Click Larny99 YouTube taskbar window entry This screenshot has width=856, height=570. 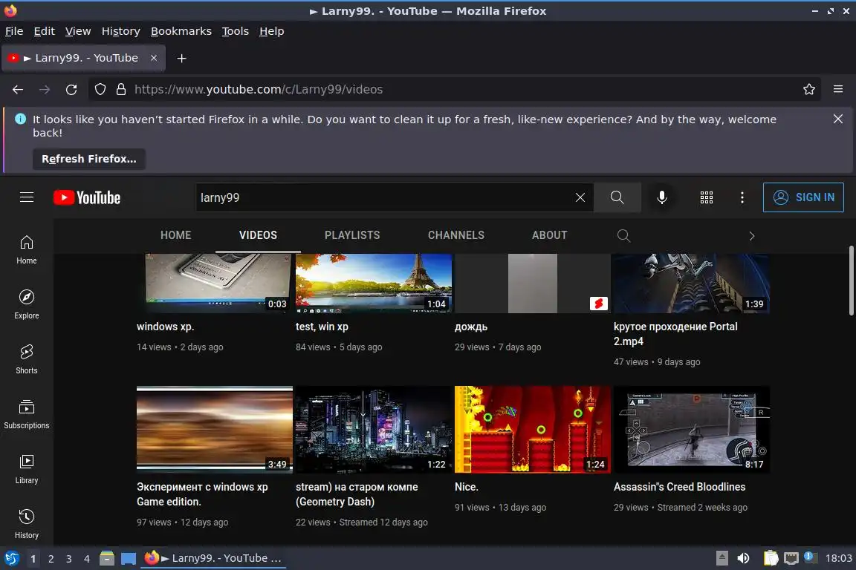pos(213,558)
